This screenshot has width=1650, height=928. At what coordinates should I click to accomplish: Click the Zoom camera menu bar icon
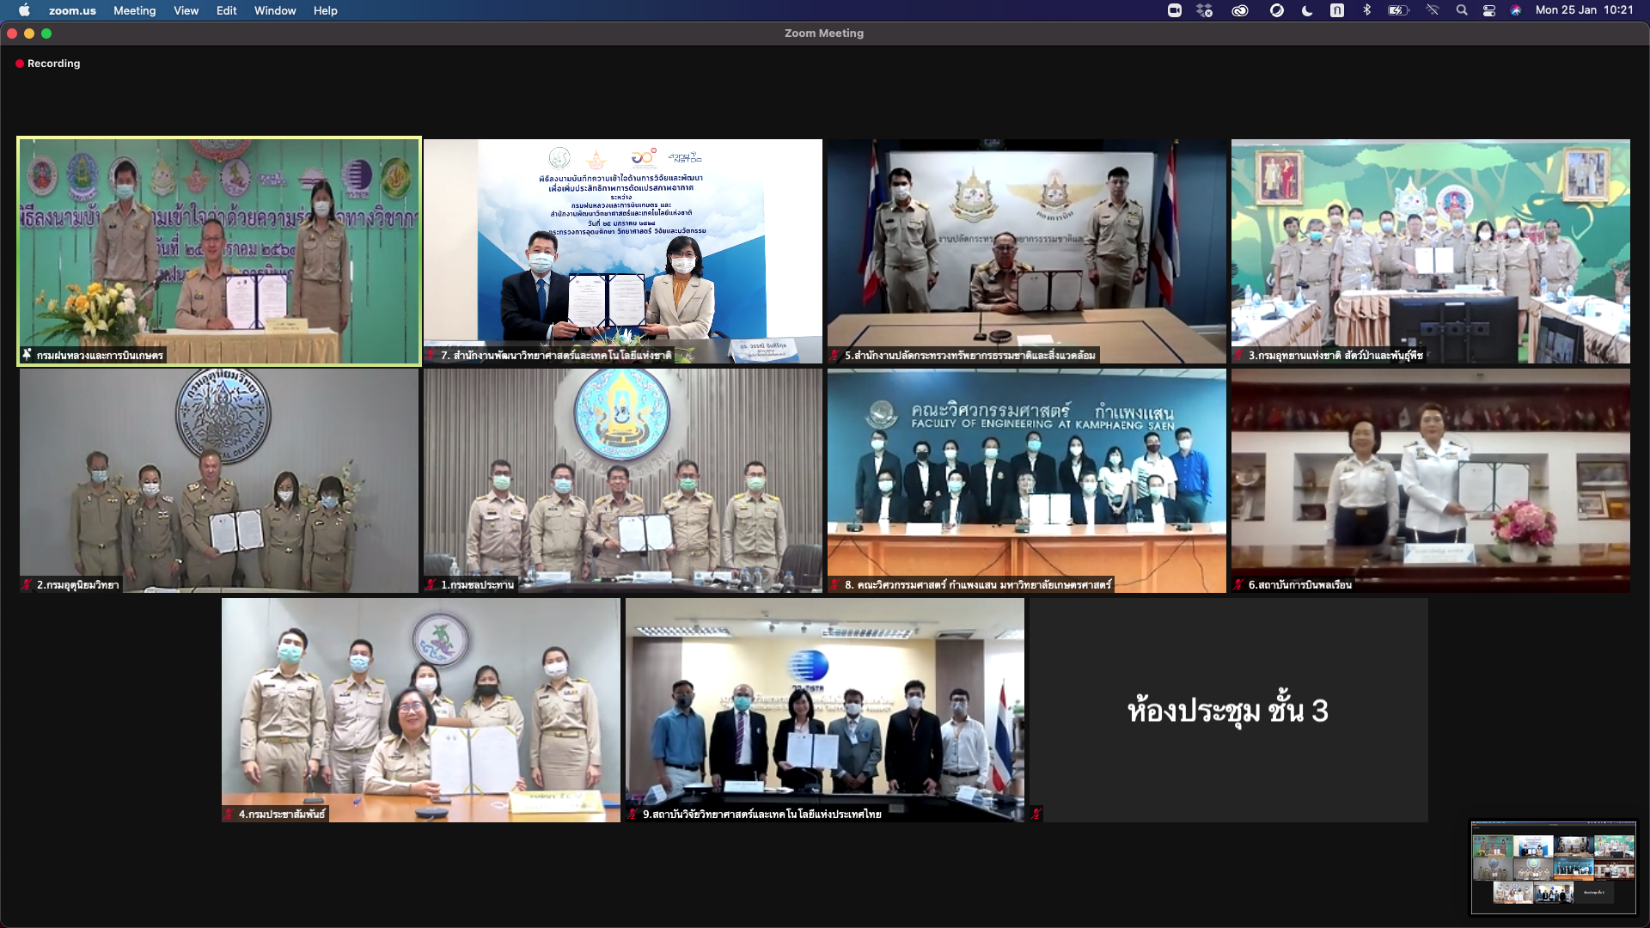1174,10
